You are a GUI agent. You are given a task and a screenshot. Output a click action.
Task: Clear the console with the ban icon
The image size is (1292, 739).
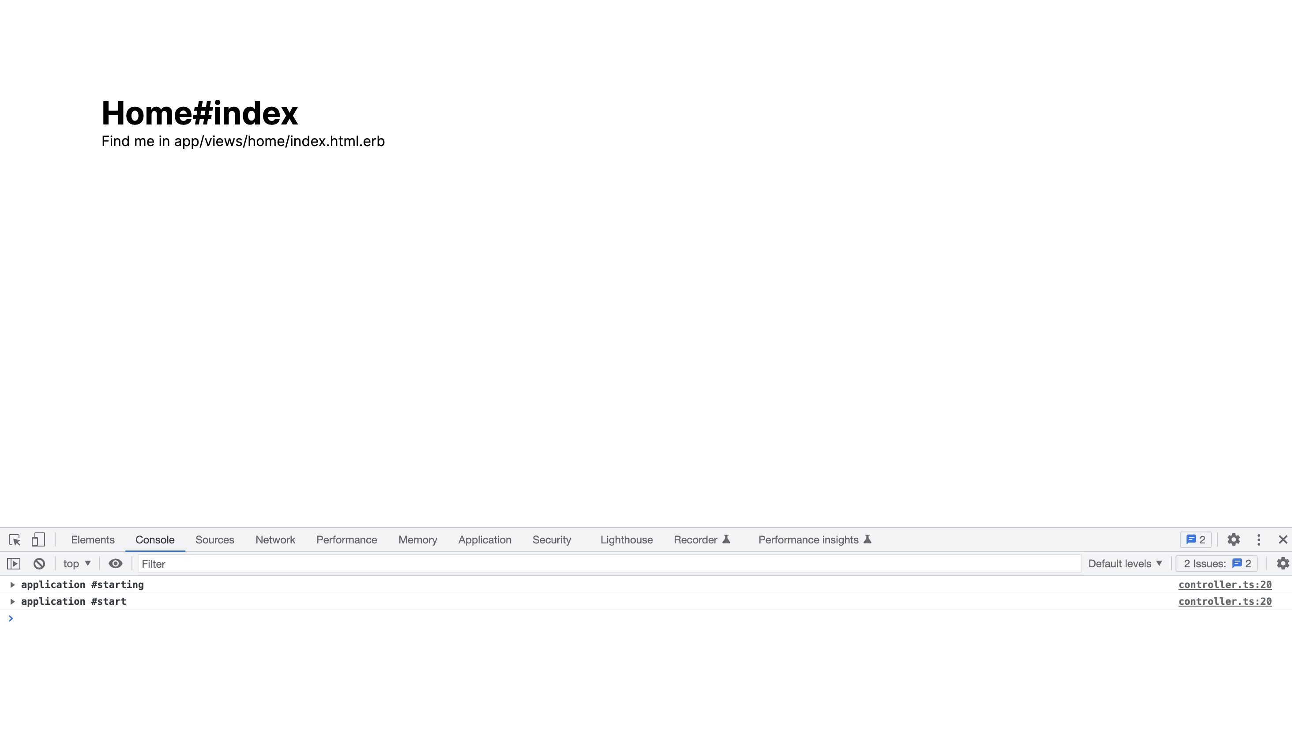39,563
